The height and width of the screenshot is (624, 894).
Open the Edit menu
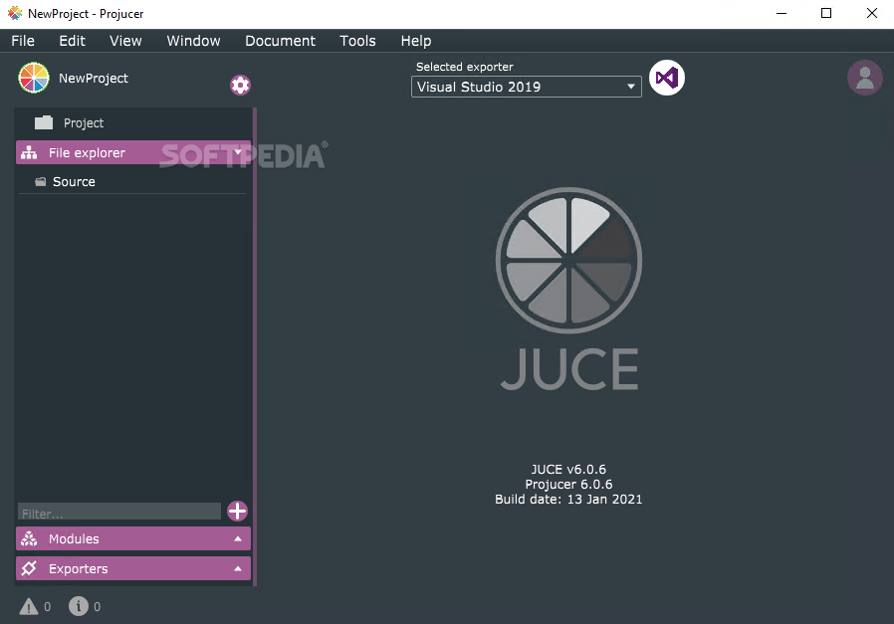72,41
